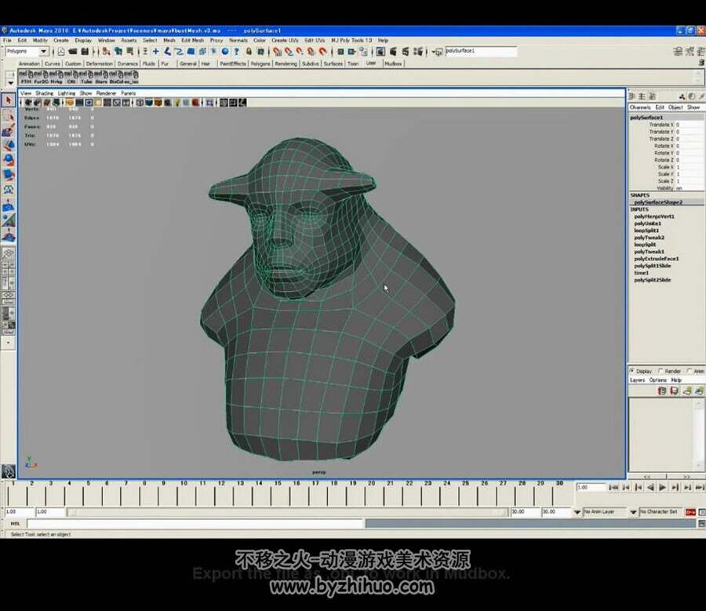Screen dimensions: 706x611
Task: Switch to the Mudbox shelf tab
Action: pos(393,64)
